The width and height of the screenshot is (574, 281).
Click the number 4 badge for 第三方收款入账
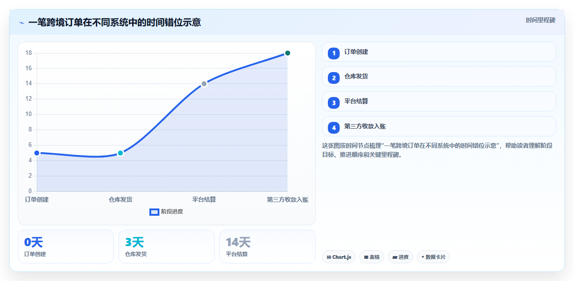(x=334, y=128)
